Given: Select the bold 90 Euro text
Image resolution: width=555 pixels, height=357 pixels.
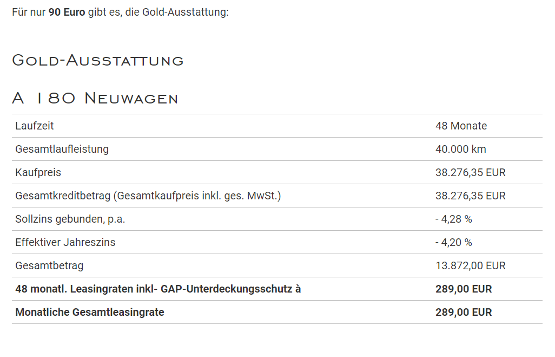Looking at the screenshot, I should [67, 12].
